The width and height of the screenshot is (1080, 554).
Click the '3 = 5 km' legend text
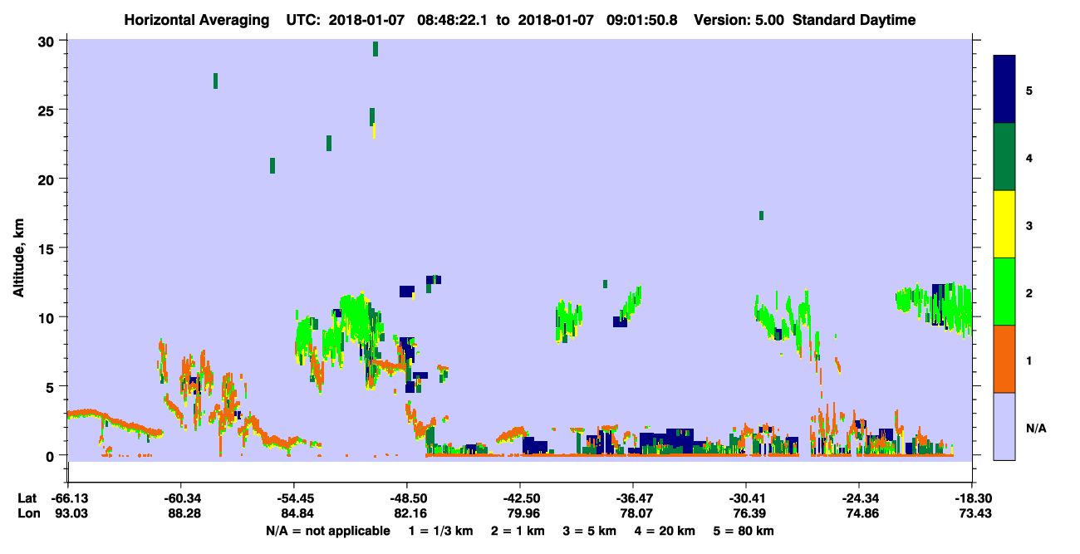click(x=590, y=531)
